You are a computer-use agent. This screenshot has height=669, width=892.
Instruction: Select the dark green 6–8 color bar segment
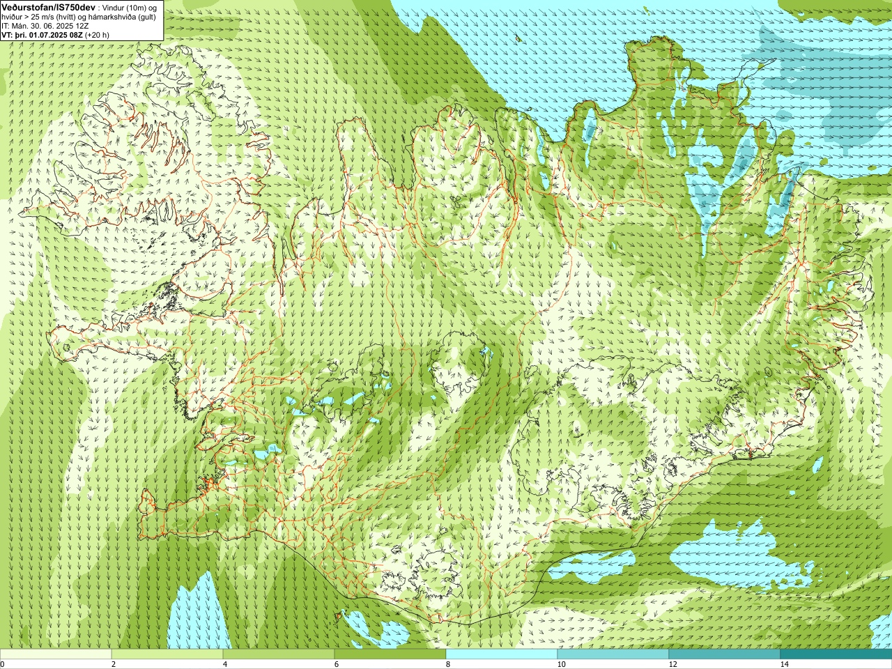(x=390, y=654)
